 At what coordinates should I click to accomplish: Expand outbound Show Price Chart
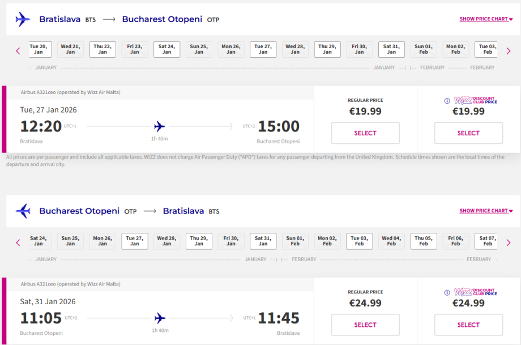coord(486,19)
